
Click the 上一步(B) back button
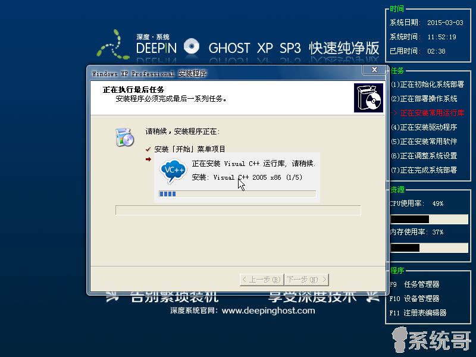[261, 280]
